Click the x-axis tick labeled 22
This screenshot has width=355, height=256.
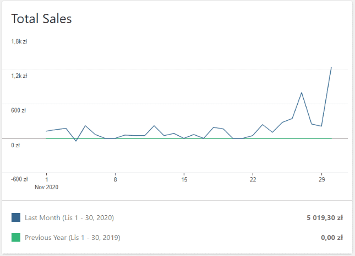pyautogui.click(x=253, y=179)
